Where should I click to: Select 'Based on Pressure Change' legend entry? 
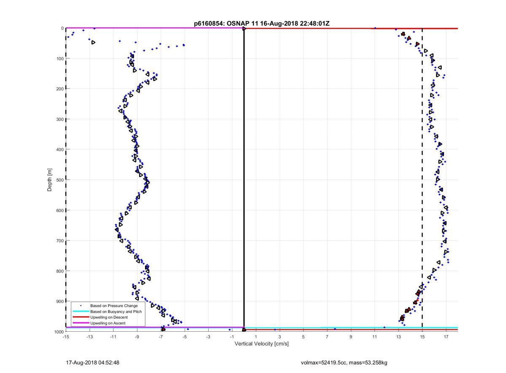tap(114, 306)
